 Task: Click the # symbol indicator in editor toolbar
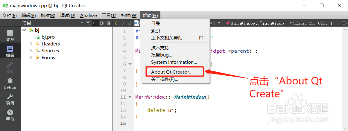coord(219,23)
